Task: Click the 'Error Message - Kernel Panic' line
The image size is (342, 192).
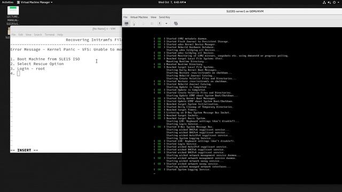Action: pos(66,50)
